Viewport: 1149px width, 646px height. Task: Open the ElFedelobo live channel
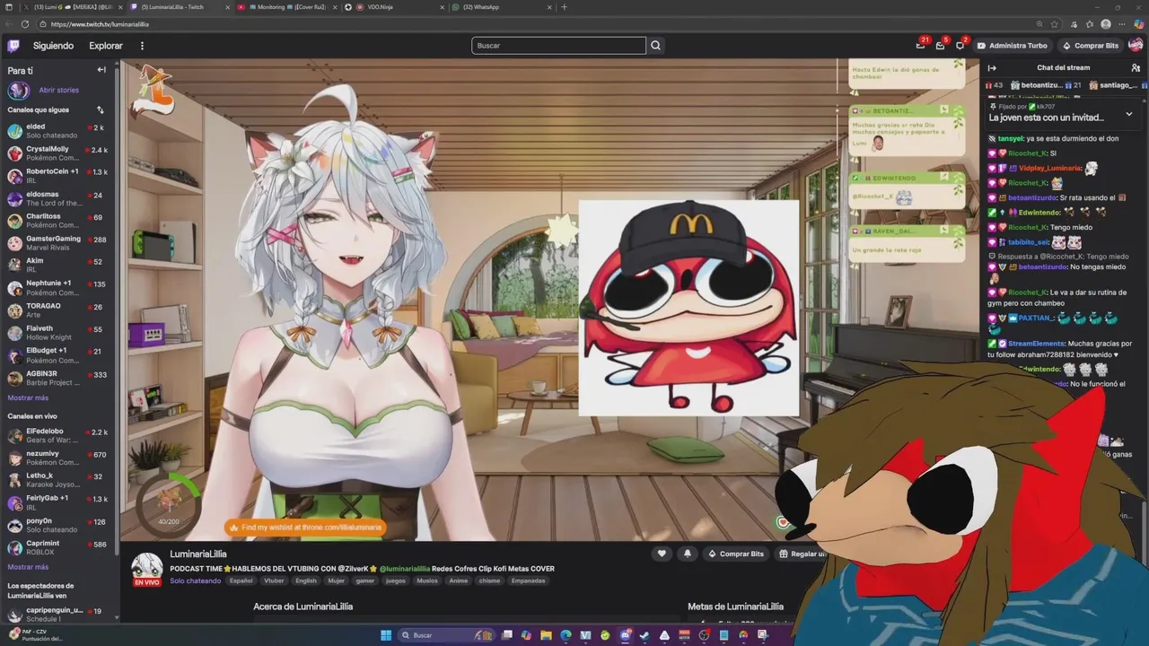pos(57,435)
